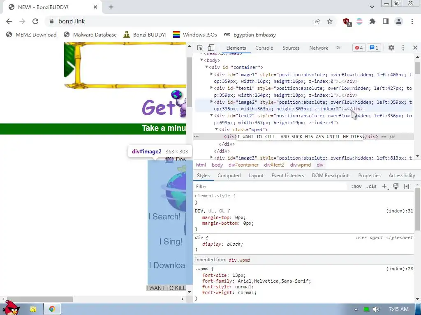Screen dimensions: 421x315
Task: Collapse the div id="text2" node
Action: (212, 115)
